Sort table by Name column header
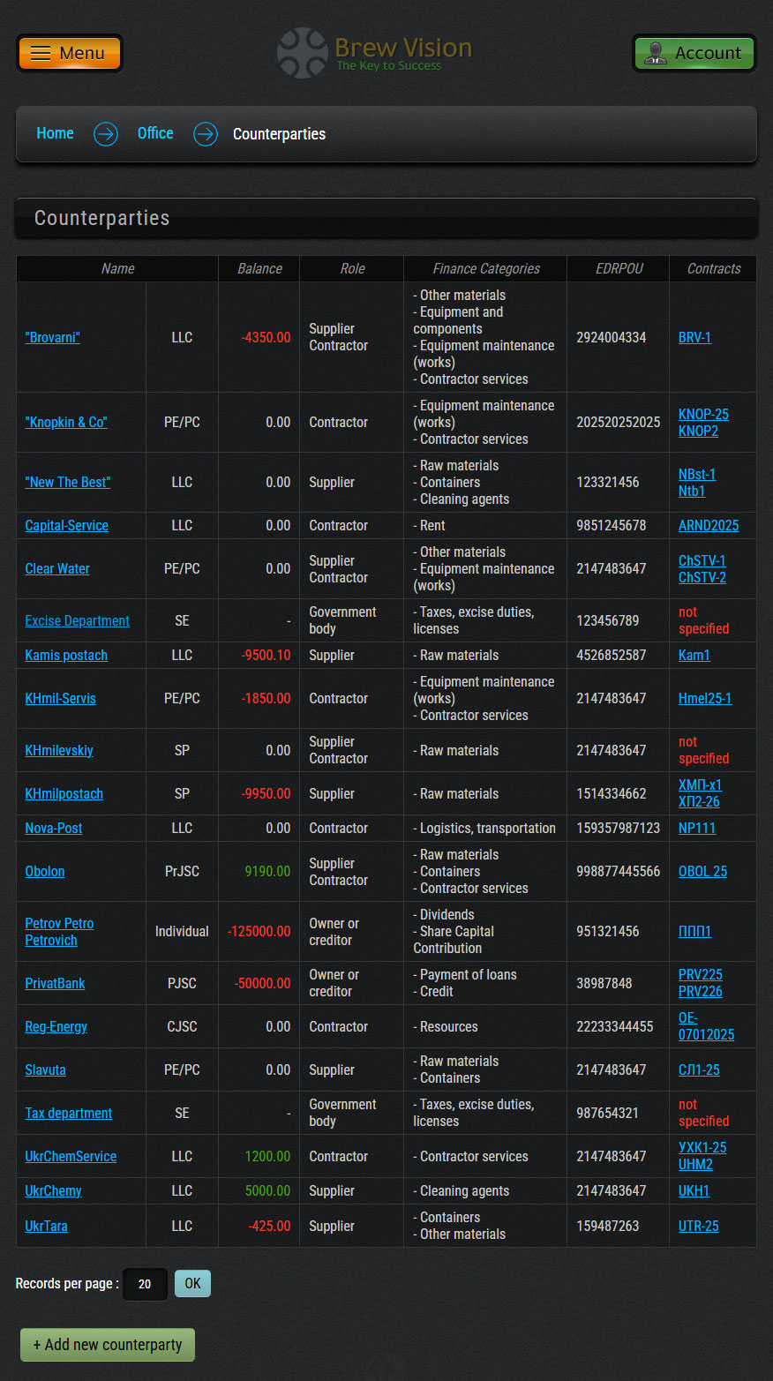Viewport: 773px width, 1381px height. pyautogui.click(x=117, y=268)
